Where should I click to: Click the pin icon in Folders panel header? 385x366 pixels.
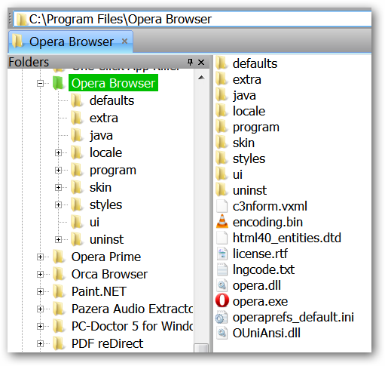190,62
